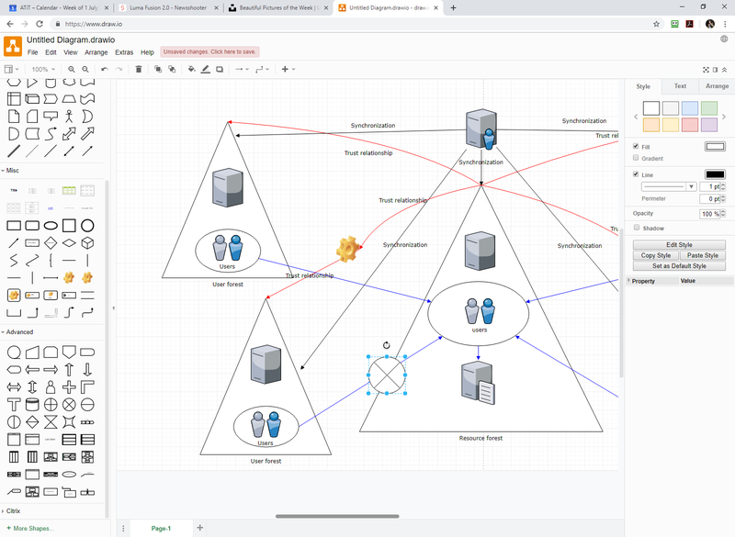The height and width of the screenshot is (537, 735).
Task: Pick the cube shape in Misc palette
Action: [x=87, y=243]
